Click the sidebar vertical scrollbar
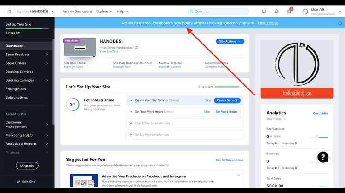 (53, 83)
